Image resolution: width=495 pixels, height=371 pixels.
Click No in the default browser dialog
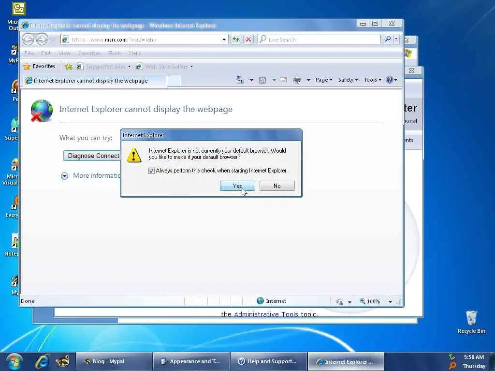(x=277, y=186)
